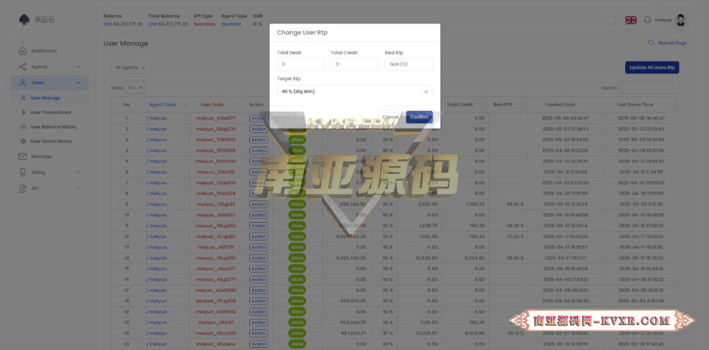Toggle Allow for user meiyun_50up84
This screenshot has width=709, height=350.
pyautogui.click(x=297, y=204)
